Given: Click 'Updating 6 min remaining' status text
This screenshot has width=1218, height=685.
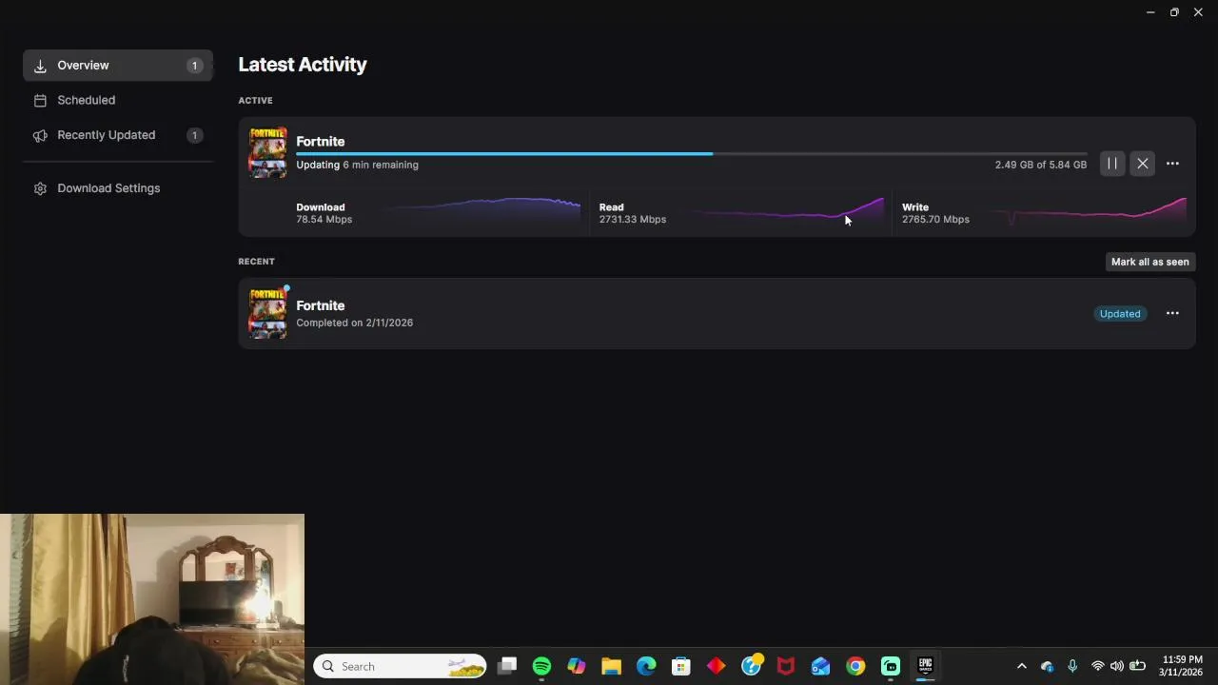Looking at the screenshot, I should [x=357, y=165].
